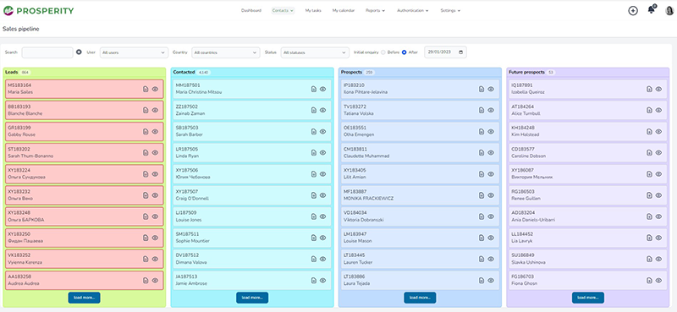The height and width of the screenshot is (312, 677).
Task: Click the add new plus icon in header
Action: click(x=632, y=11)
